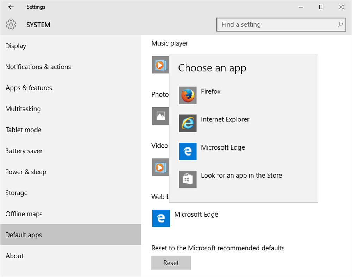Click the Settings gear icon
The image size is (352, 277).
pyautogui.click(x=11, y=25)
